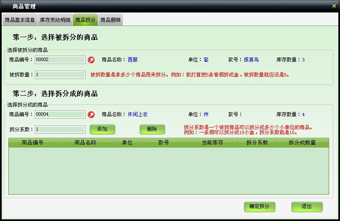340x221 pixels.
Task: Open the 库存变动明细 tab
Action: tap(55, 20)
